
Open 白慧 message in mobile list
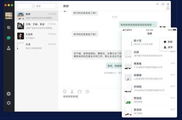click(x=149, y=54)
